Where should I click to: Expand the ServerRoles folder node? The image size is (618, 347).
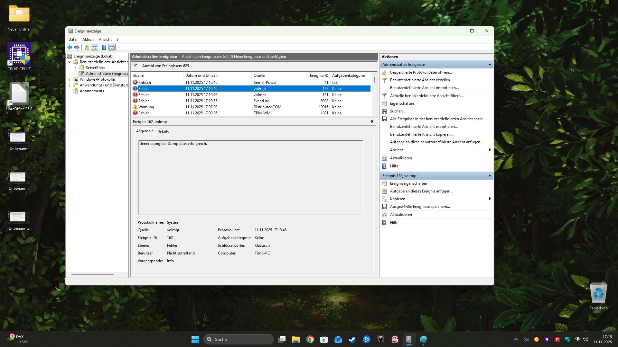click(x=75, y=68)
